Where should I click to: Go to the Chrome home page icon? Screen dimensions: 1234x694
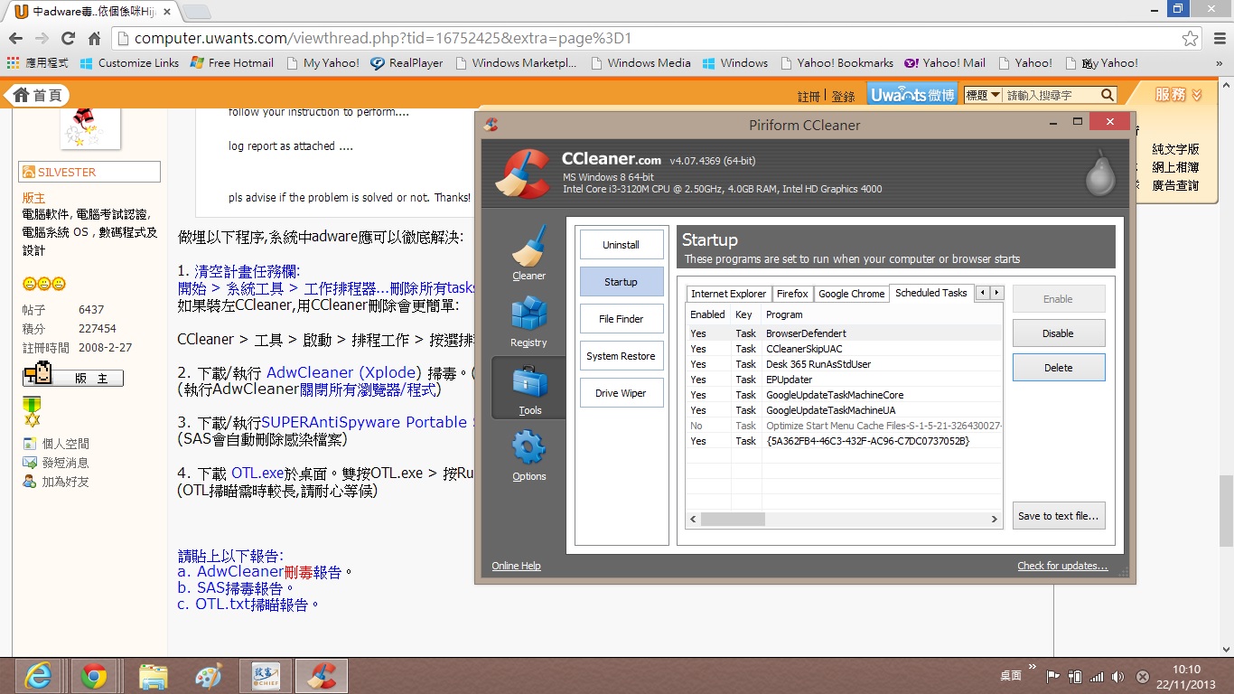pyautogui.click(x=94, y=39)
